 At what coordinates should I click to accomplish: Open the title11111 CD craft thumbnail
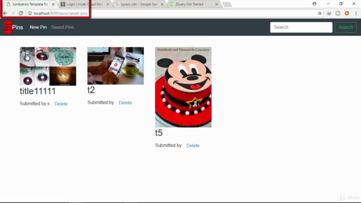48,67
